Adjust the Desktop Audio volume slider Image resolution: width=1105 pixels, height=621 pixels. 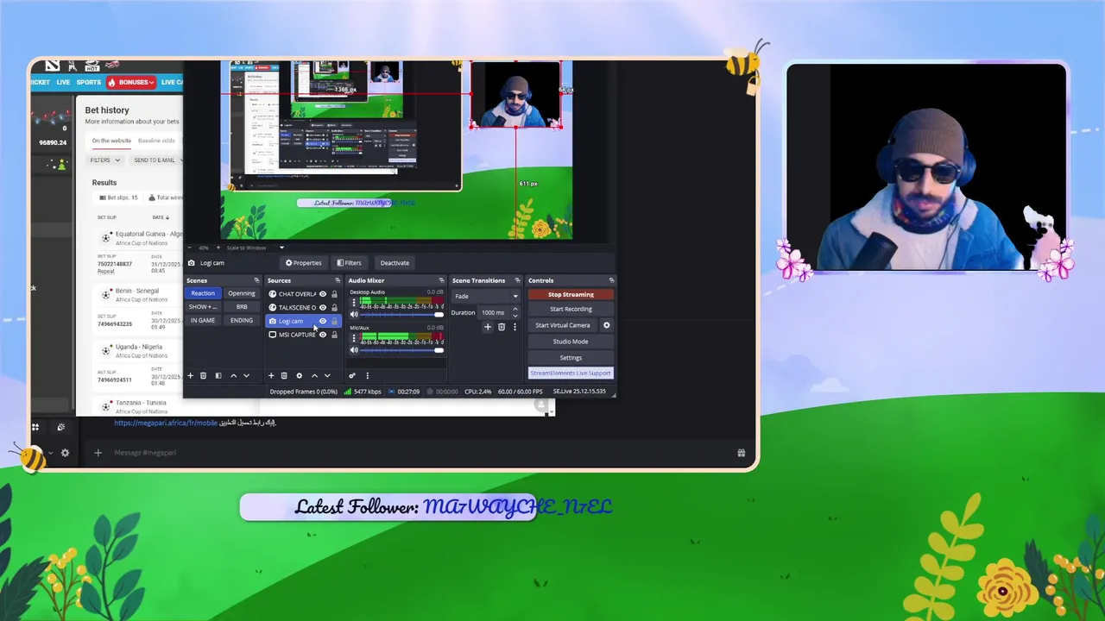(402, 315)
